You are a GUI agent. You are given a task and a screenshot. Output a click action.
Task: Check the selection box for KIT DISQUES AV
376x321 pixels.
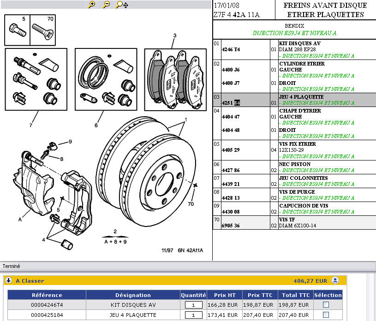click(326, 305)
